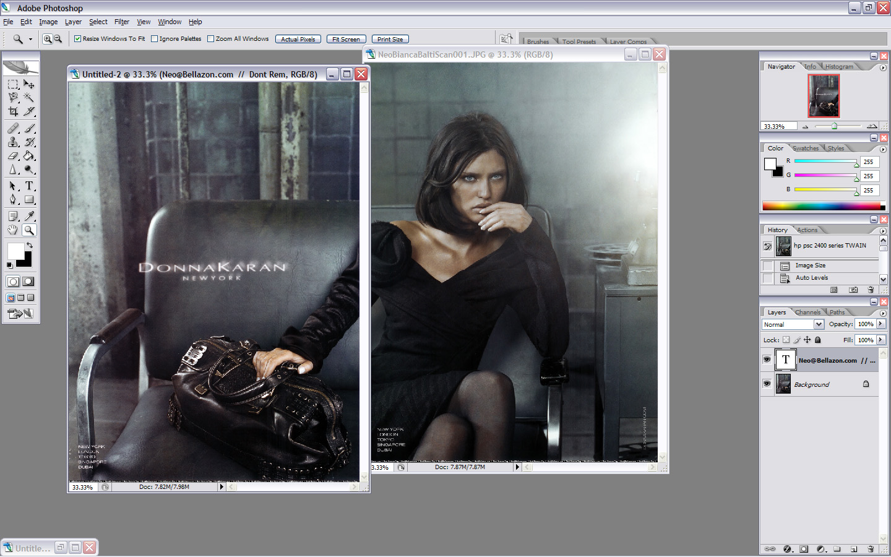The image size is (891, 557).
Task: Click the Actual Pixels button
Action: pyautogui.click(x=298, y=39)
